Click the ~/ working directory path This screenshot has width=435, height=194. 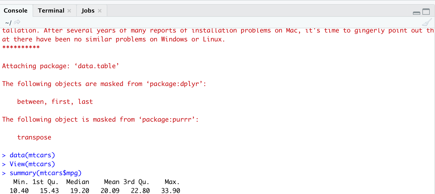[x=8, y=23]
